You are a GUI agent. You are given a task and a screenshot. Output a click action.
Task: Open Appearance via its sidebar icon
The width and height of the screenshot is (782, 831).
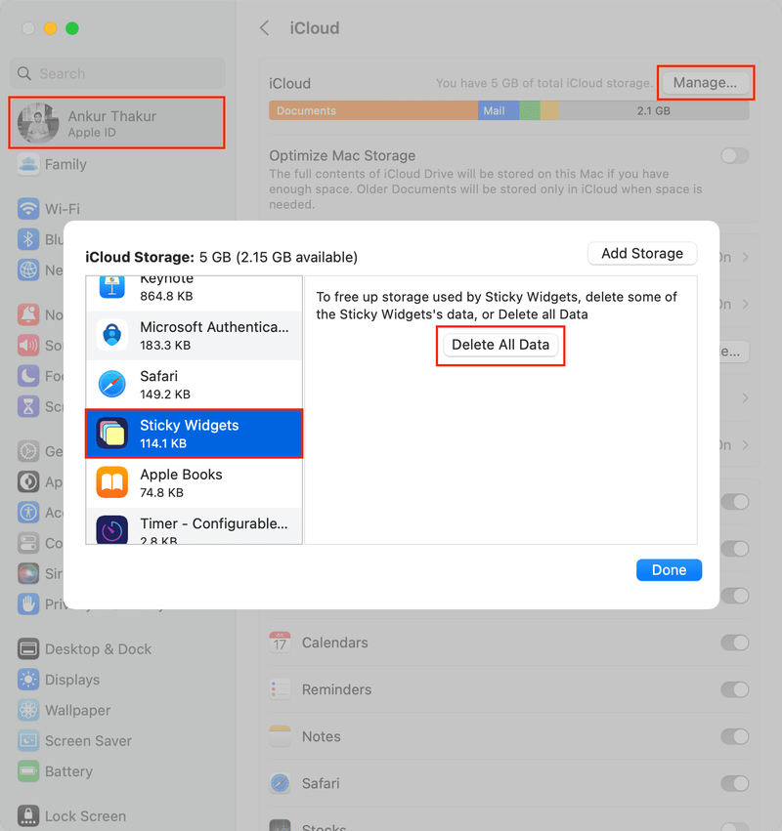[28, 482]
